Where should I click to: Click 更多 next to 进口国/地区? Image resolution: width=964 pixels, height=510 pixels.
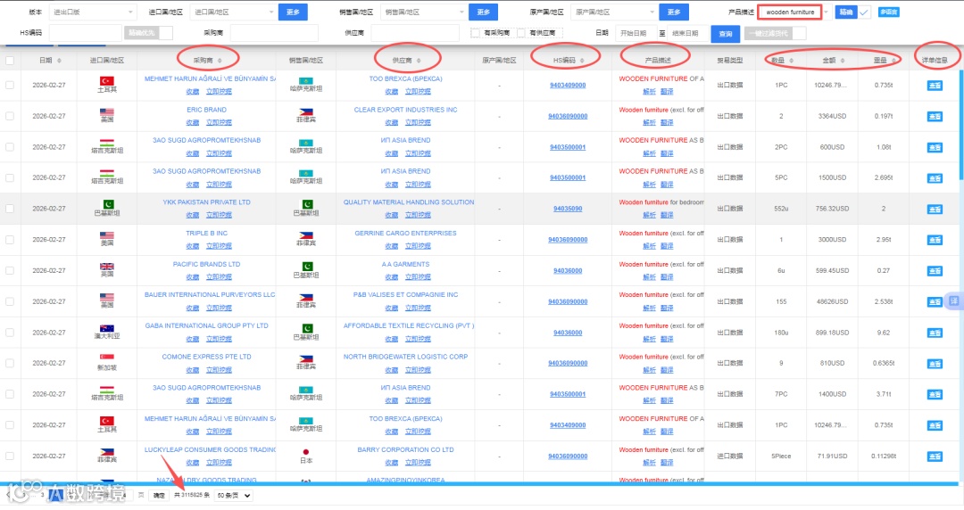(x=293, y=12)
